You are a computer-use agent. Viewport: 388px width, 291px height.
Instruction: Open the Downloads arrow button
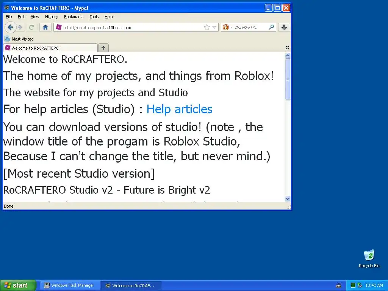(284, 27)
